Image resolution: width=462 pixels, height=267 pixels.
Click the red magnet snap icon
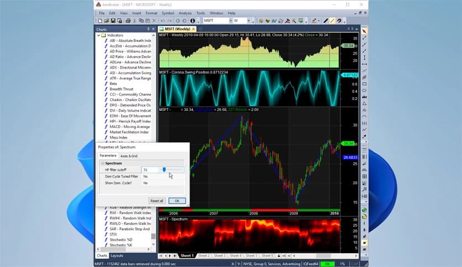click(x=339, y=21)
